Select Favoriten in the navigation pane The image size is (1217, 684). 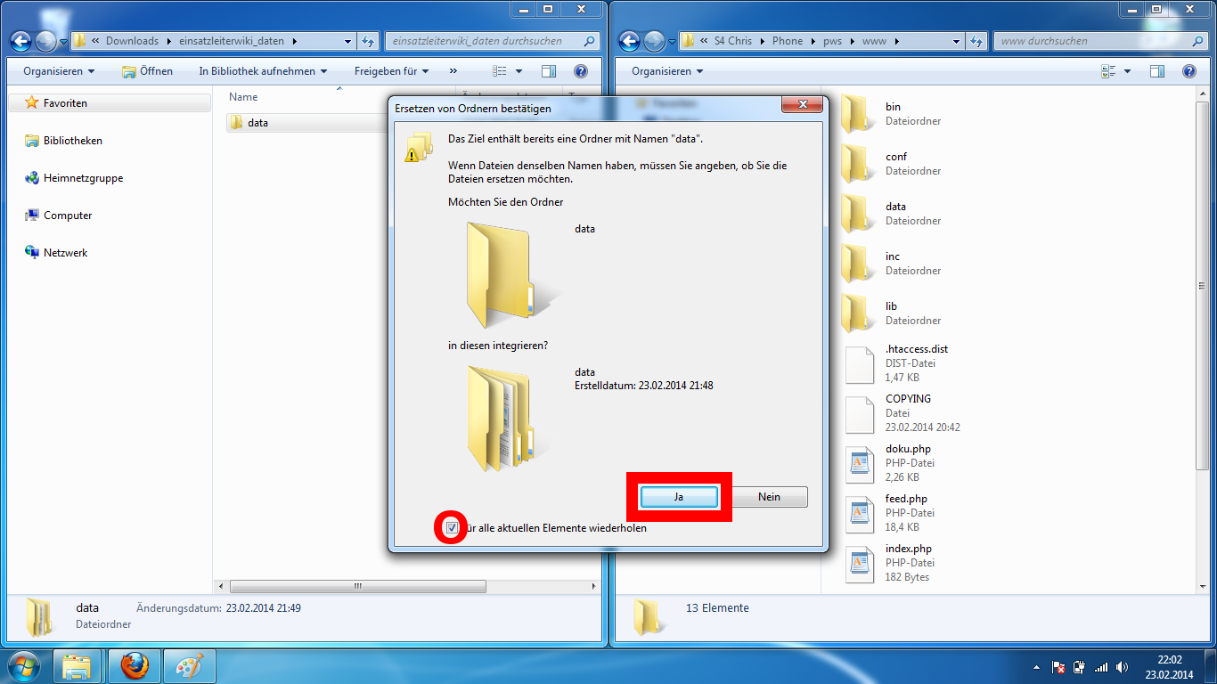(x=65, y=103)
